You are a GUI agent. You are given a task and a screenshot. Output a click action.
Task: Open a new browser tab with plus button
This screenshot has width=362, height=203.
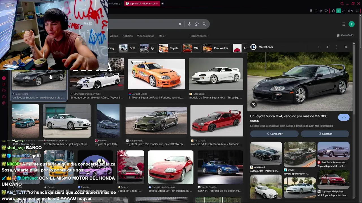(x=162, y=3)
